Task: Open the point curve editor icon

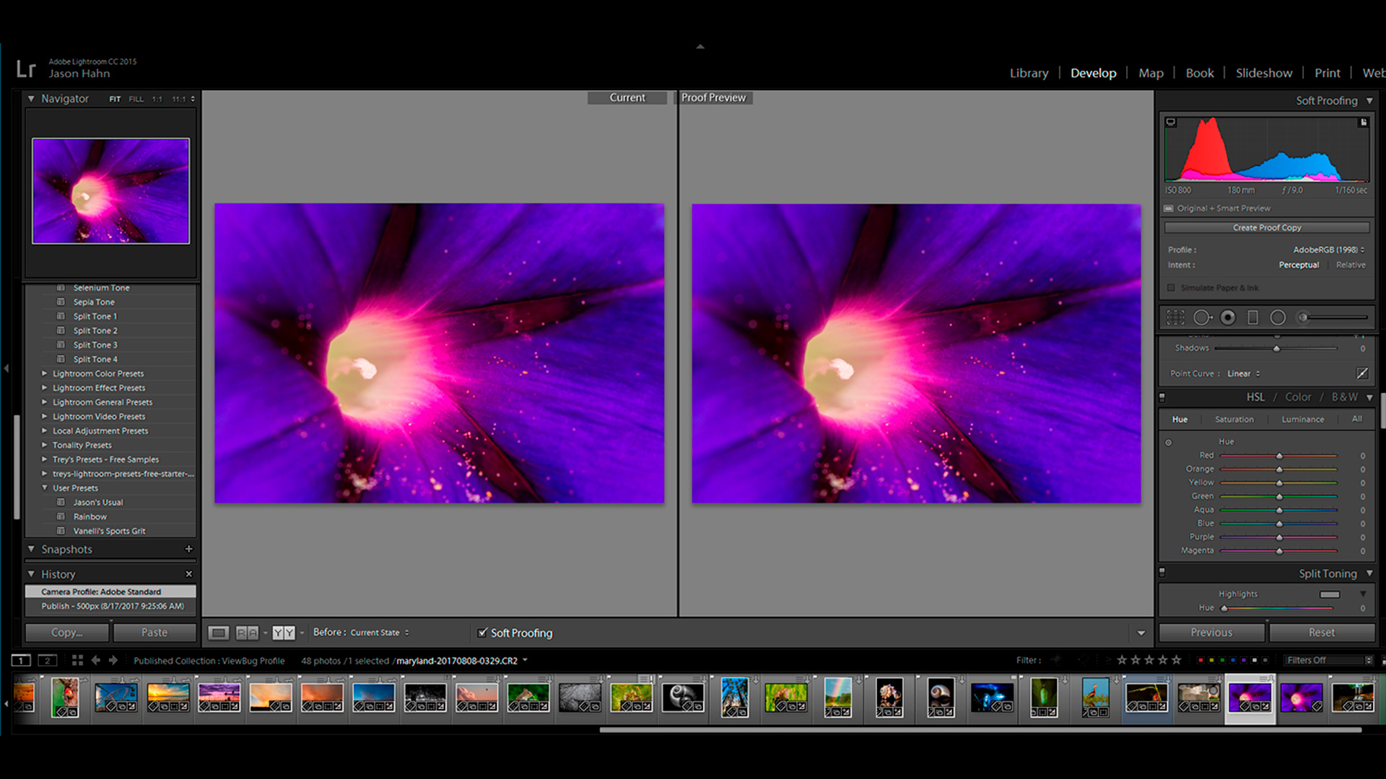Action: click(1362, 373)
